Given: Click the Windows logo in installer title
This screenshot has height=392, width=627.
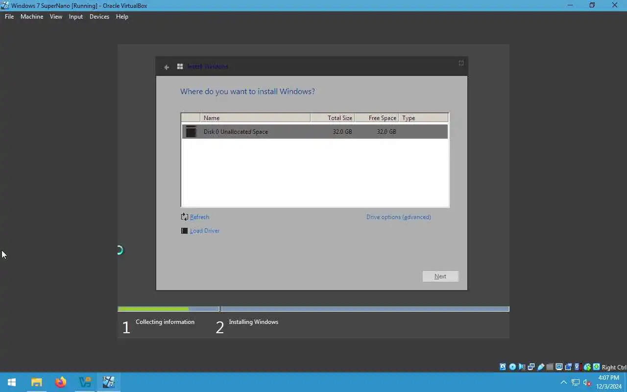Looking at the screenshot, I should 180,67.
